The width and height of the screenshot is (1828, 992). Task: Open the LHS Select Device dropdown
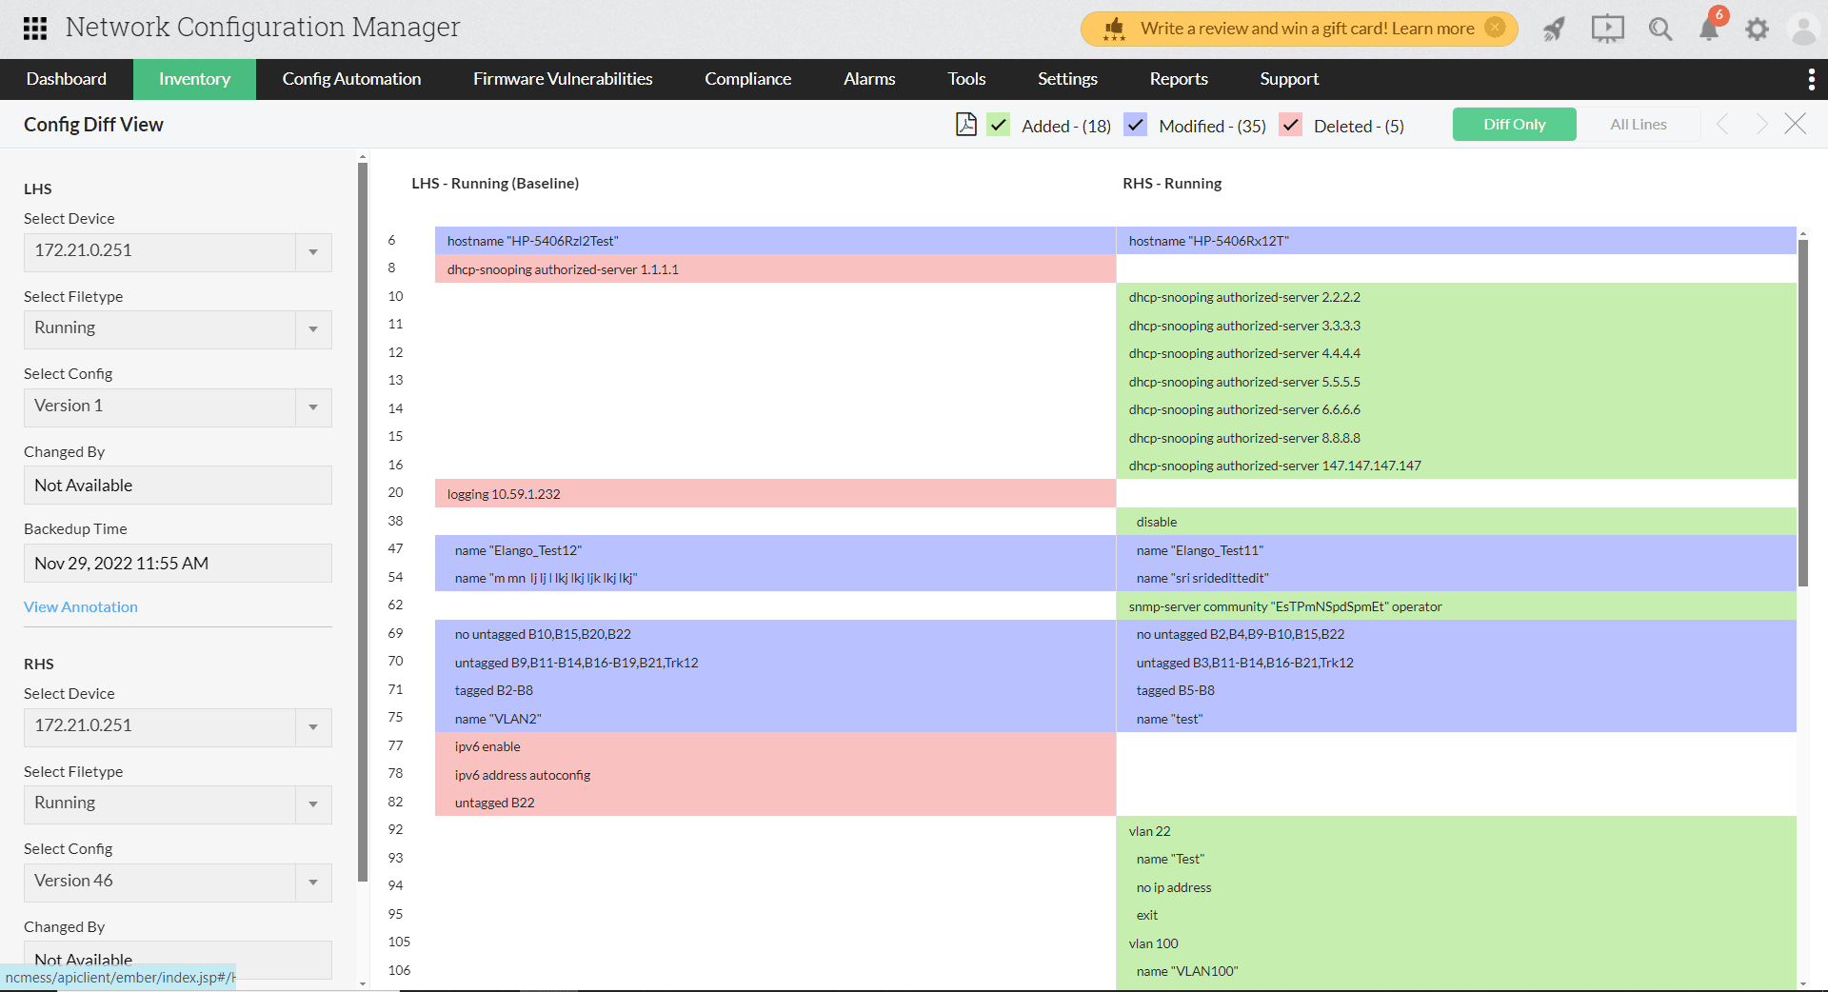click(x=313, y=252)
